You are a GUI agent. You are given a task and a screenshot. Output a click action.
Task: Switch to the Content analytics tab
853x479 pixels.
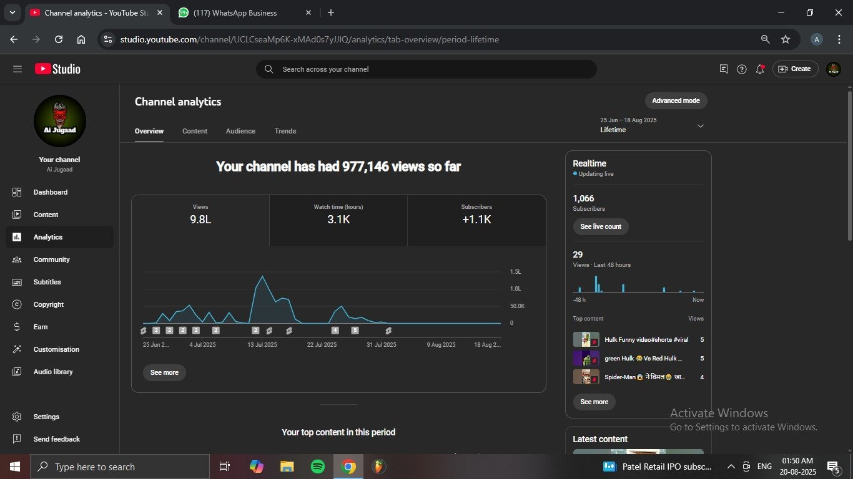click(195, 131)
